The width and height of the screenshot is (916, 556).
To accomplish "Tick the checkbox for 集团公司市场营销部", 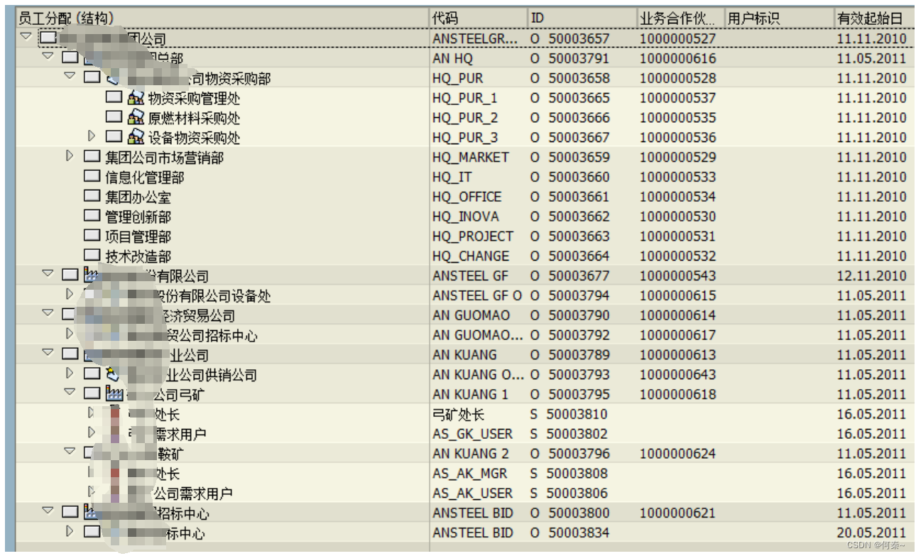I will coord(92,156).
